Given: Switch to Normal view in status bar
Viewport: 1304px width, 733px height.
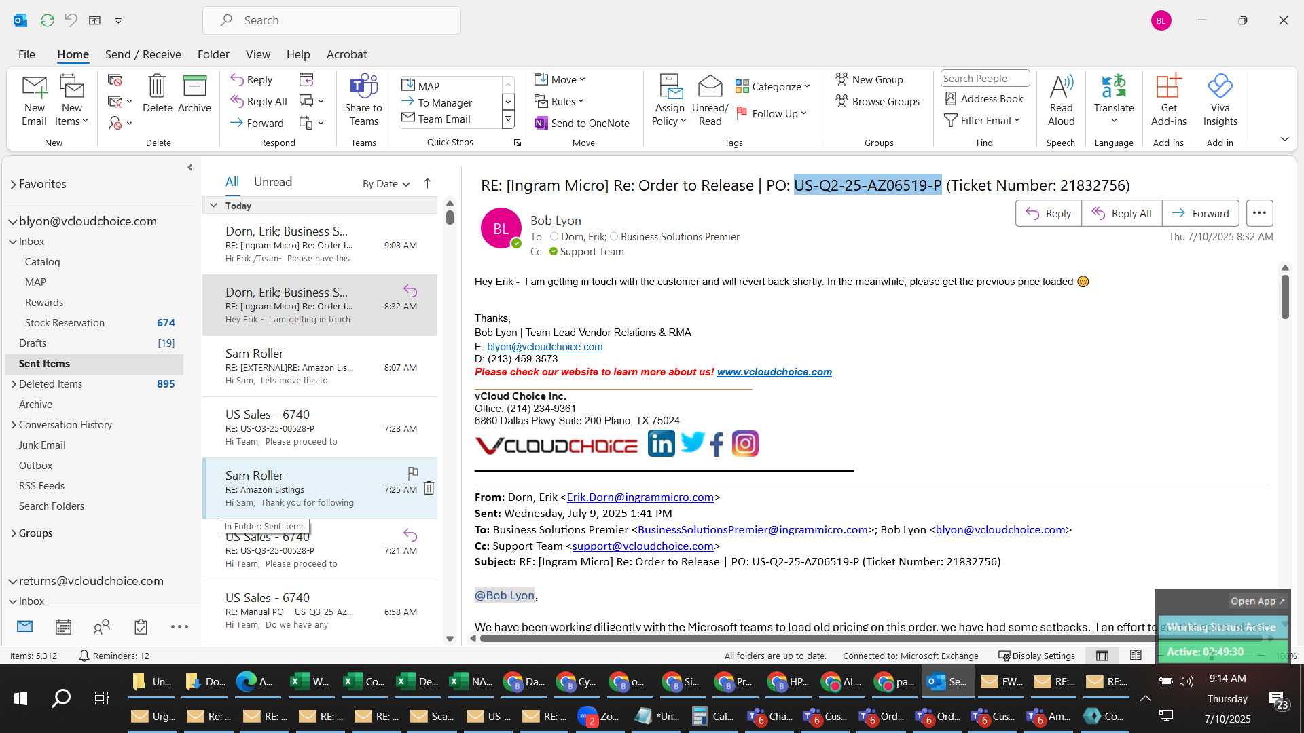Looking at the screenshot, I should (x=1102, y=656).
